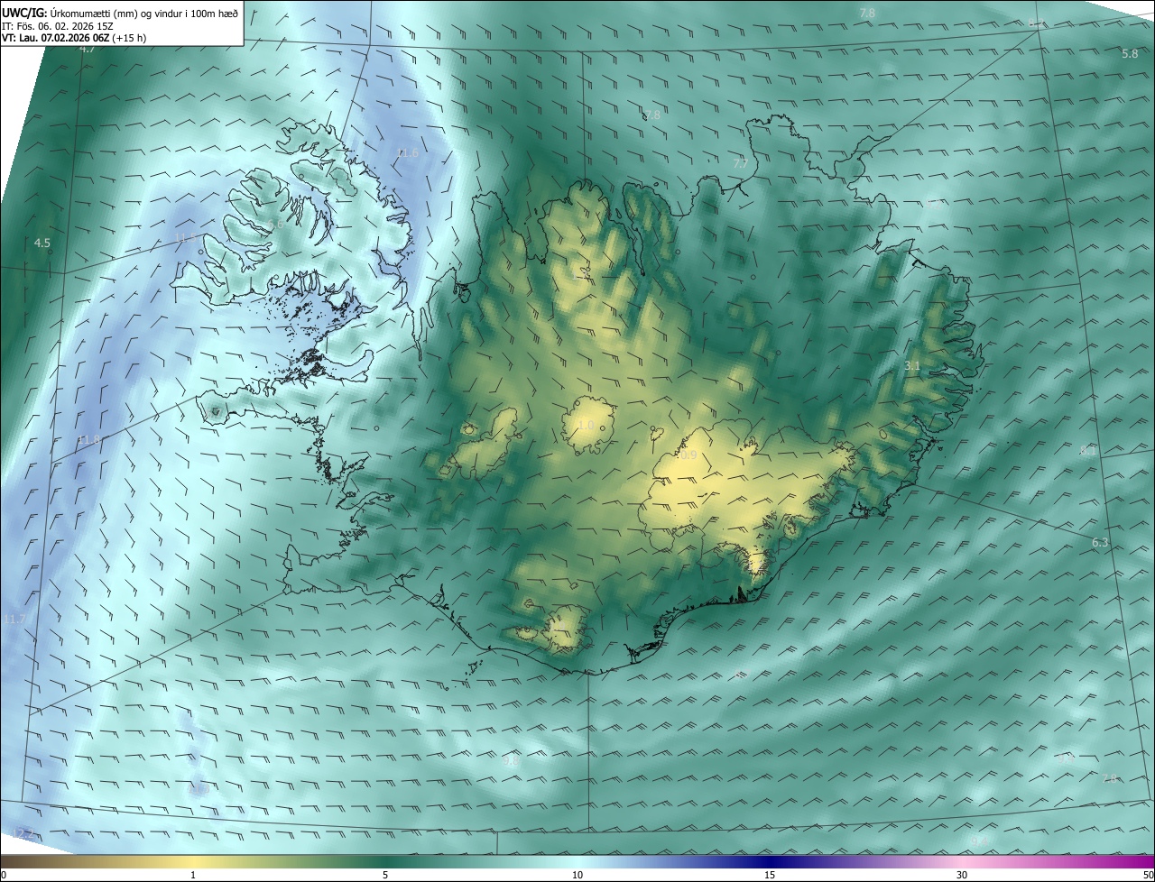
Task: Click the "11.5" value label on the map
Action: click(186, 238)
